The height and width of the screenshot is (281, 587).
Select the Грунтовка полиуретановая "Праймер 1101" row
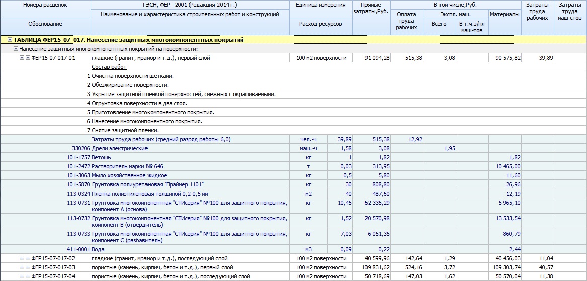coord(293,184)
